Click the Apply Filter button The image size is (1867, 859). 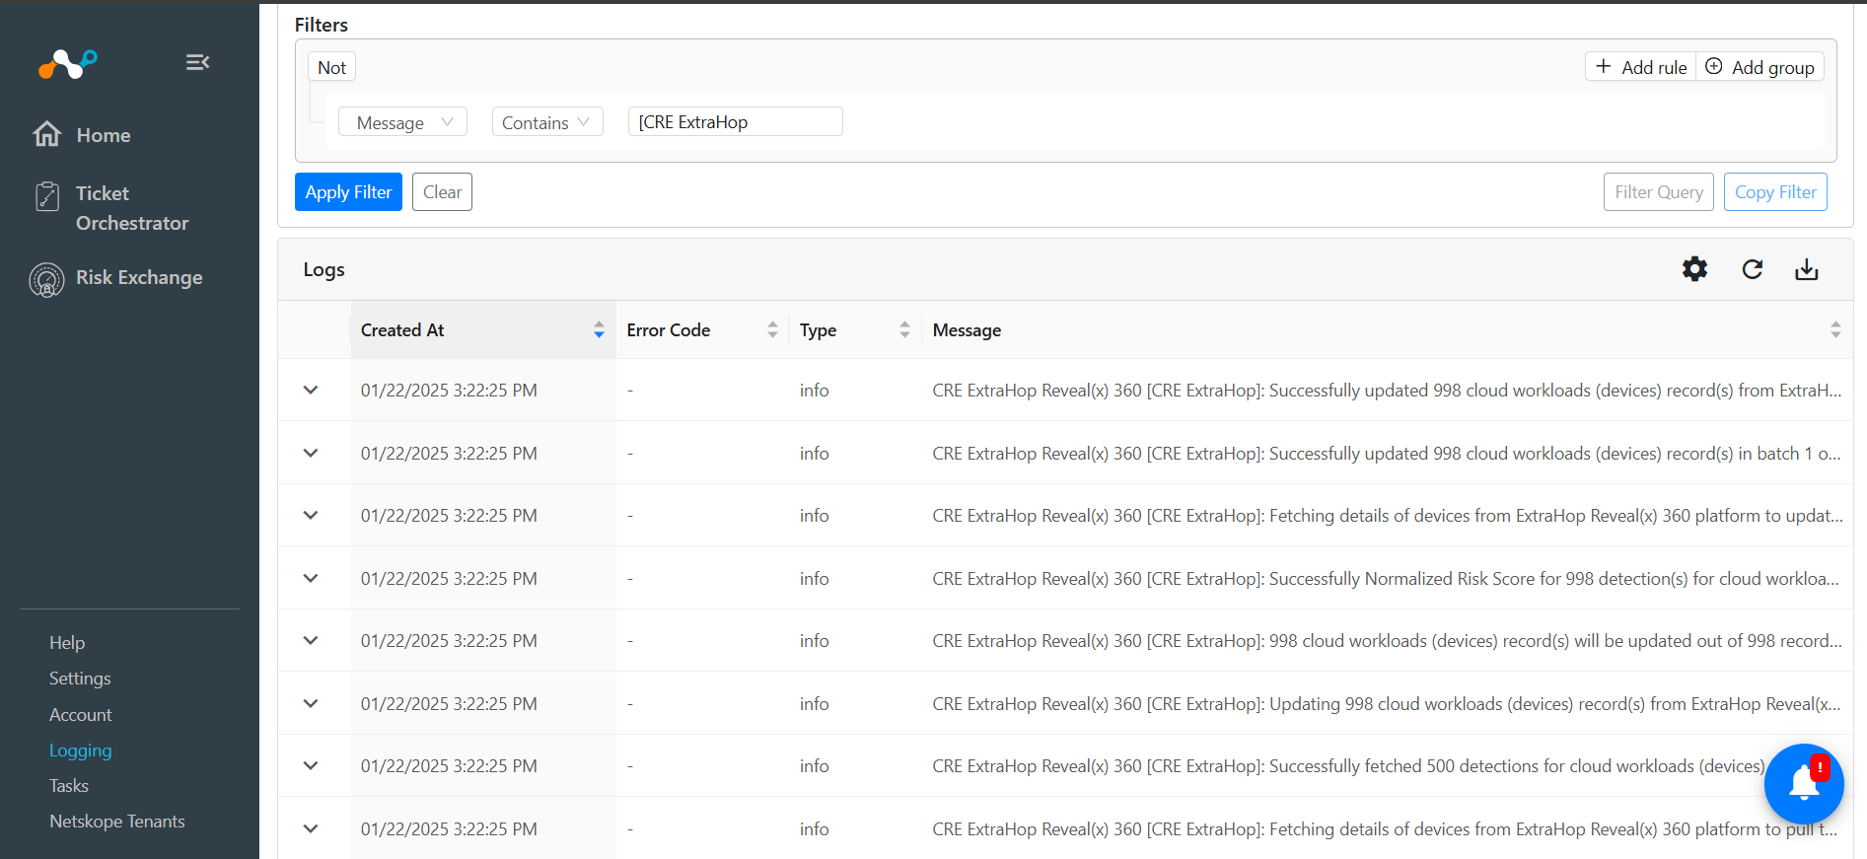pyautogui.click(x=348, y=192)
